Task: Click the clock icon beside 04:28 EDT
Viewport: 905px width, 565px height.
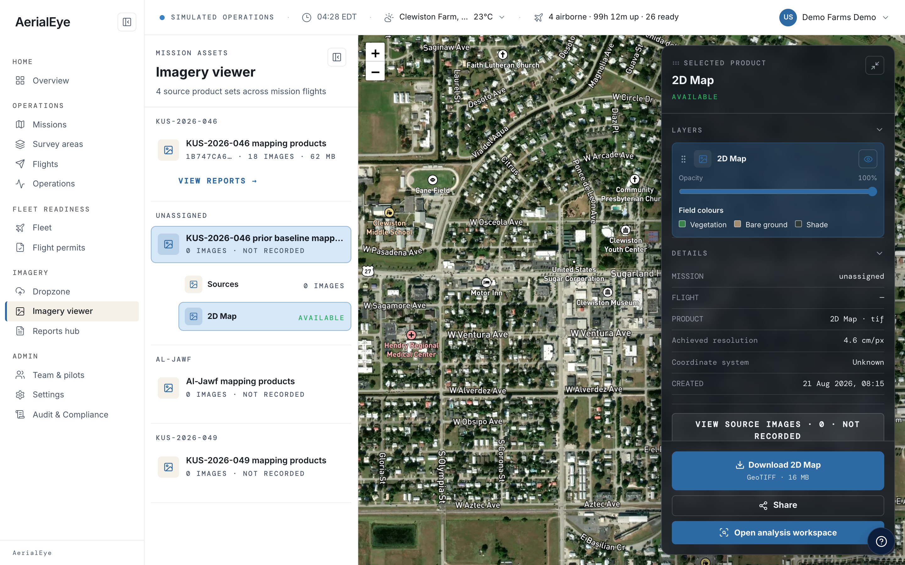Action: point(306,17)
